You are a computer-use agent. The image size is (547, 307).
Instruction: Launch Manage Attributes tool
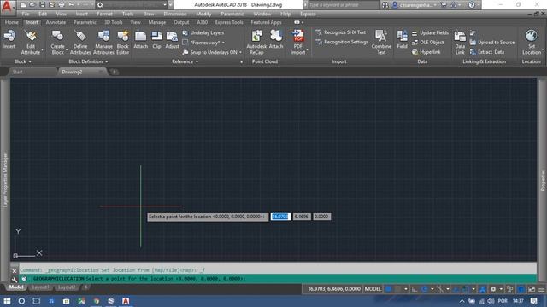coord(103,42)
